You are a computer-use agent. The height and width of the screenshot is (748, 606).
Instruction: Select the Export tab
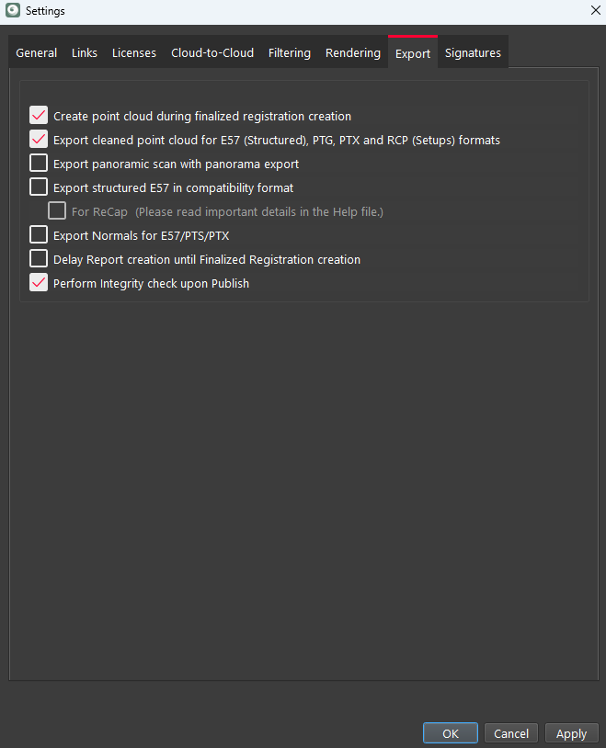tap(413, 53)
